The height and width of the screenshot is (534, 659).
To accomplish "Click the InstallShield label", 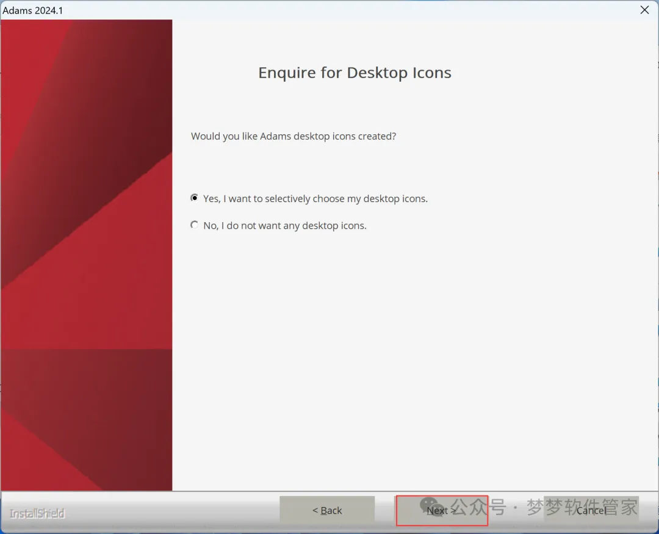I will tap(37, 513).
